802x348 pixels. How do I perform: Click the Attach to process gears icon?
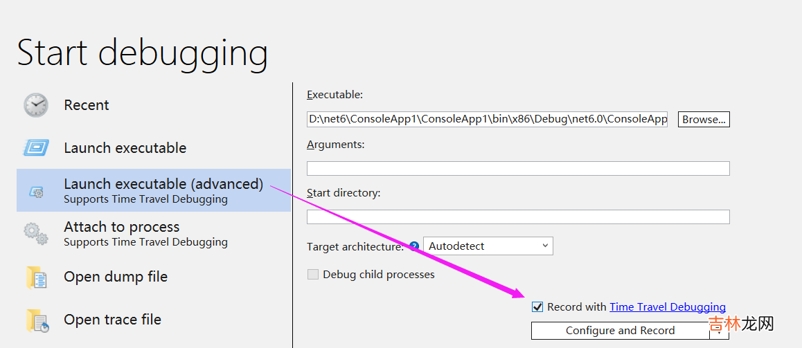pyautogui.click(x=36, y=234)
